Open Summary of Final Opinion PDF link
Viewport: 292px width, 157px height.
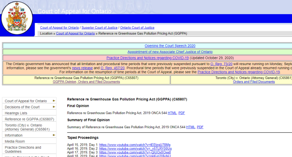(x=200, y=127)
